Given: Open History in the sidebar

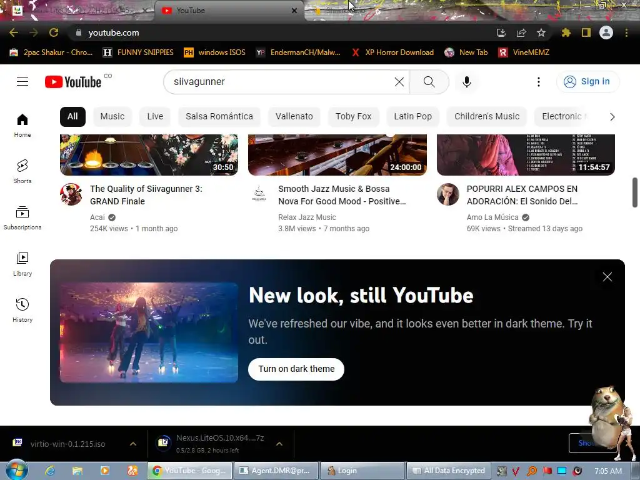Looking at the screenshot, I should tap(22, 310).
